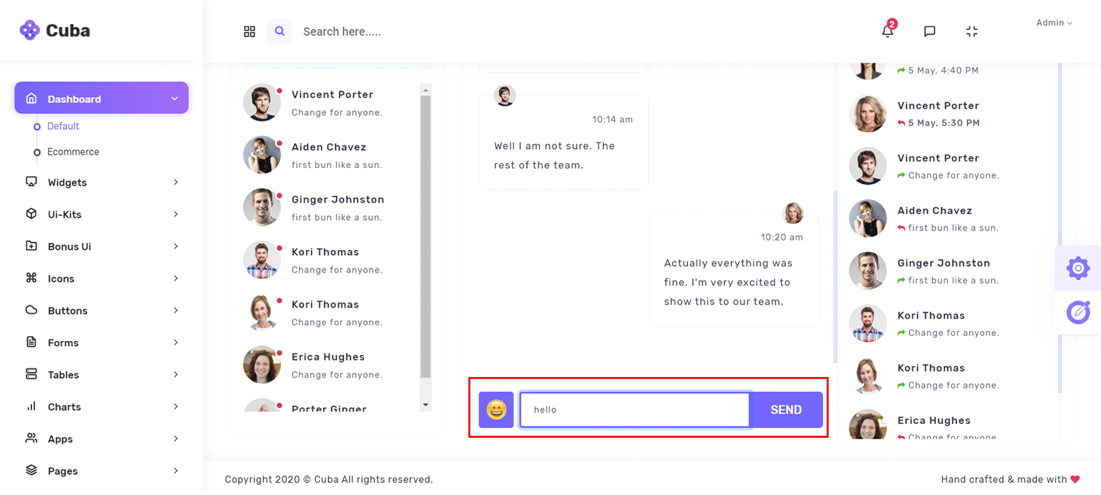The height and width of the screenshot is (495, 1101).
Task: Focus the chat message input field
Action: point(634,409)
